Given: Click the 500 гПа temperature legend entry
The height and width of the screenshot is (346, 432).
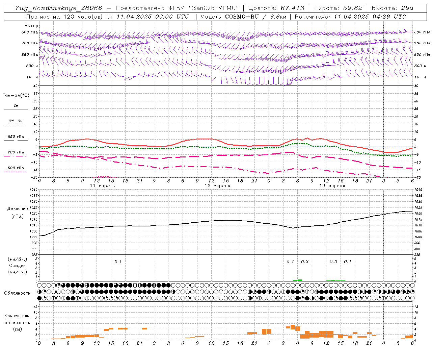Looking at the screenshot, I should [16, 168].
